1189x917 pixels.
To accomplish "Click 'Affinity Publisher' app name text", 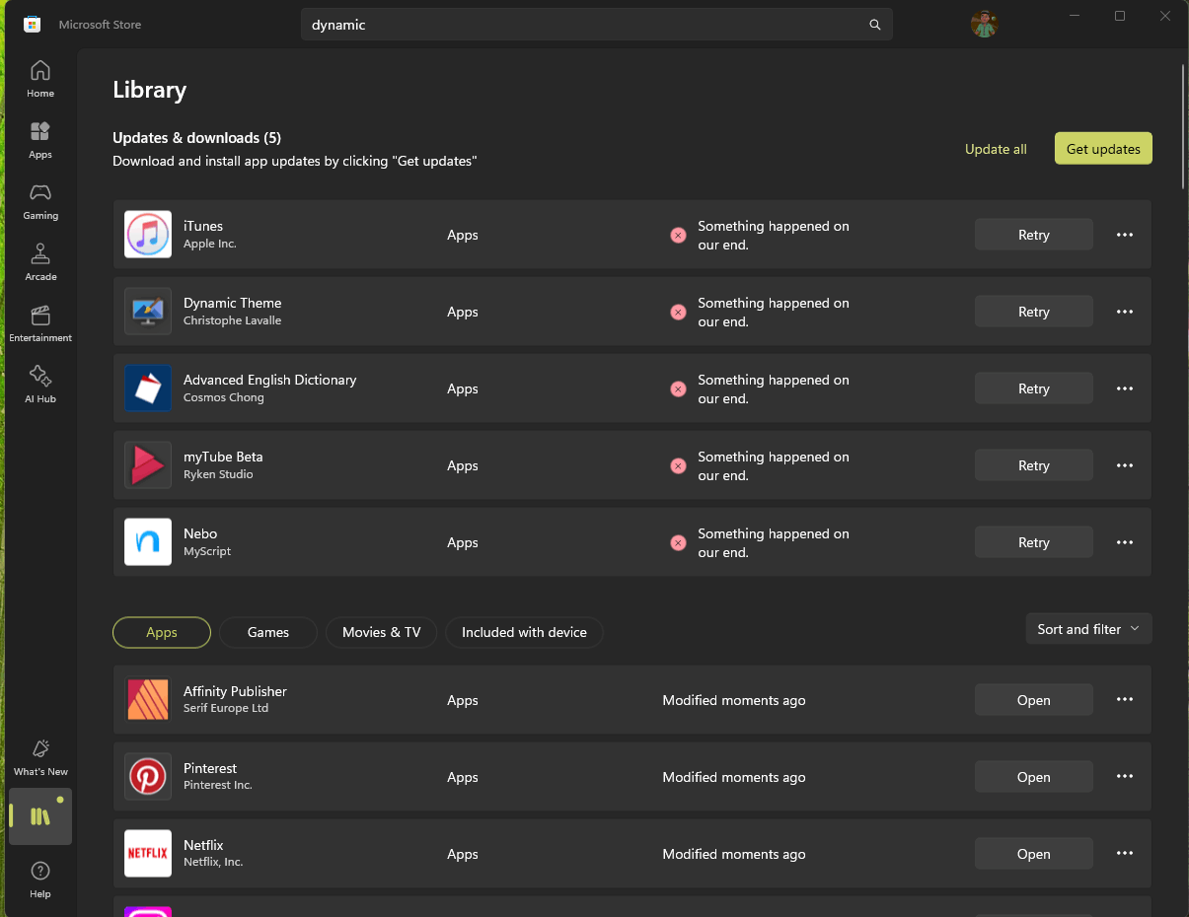I will point(235,691).
